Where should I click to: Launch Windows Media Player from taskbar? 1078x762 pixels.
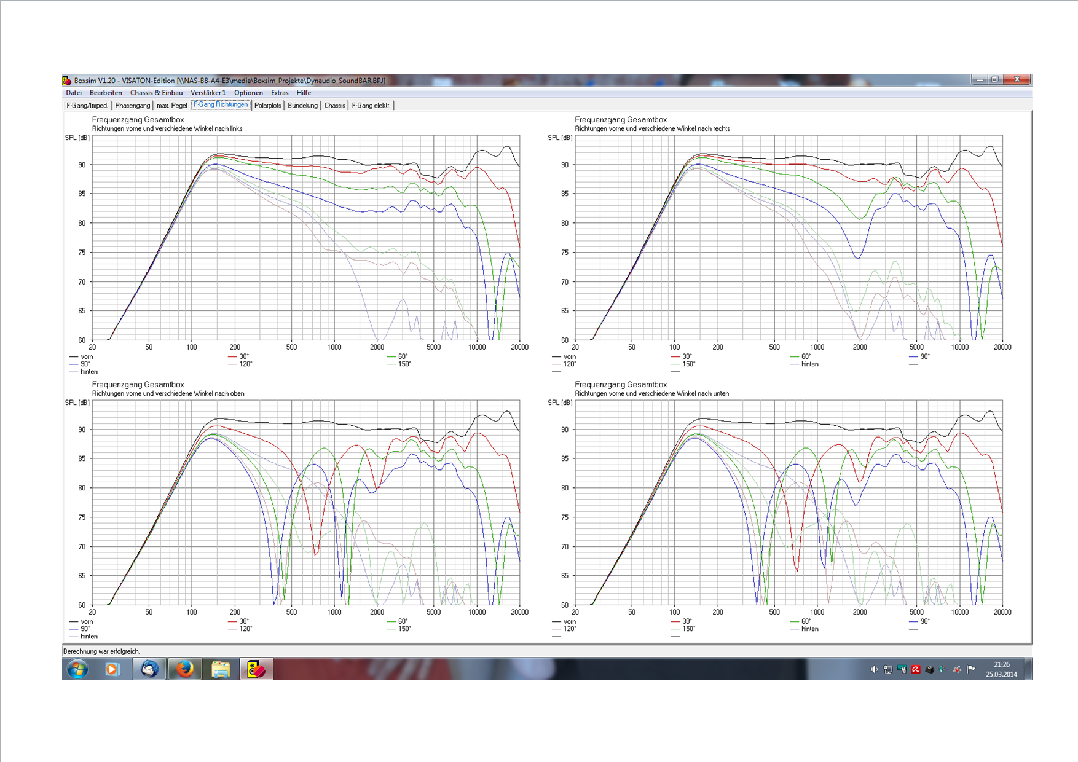coord(112,669)
